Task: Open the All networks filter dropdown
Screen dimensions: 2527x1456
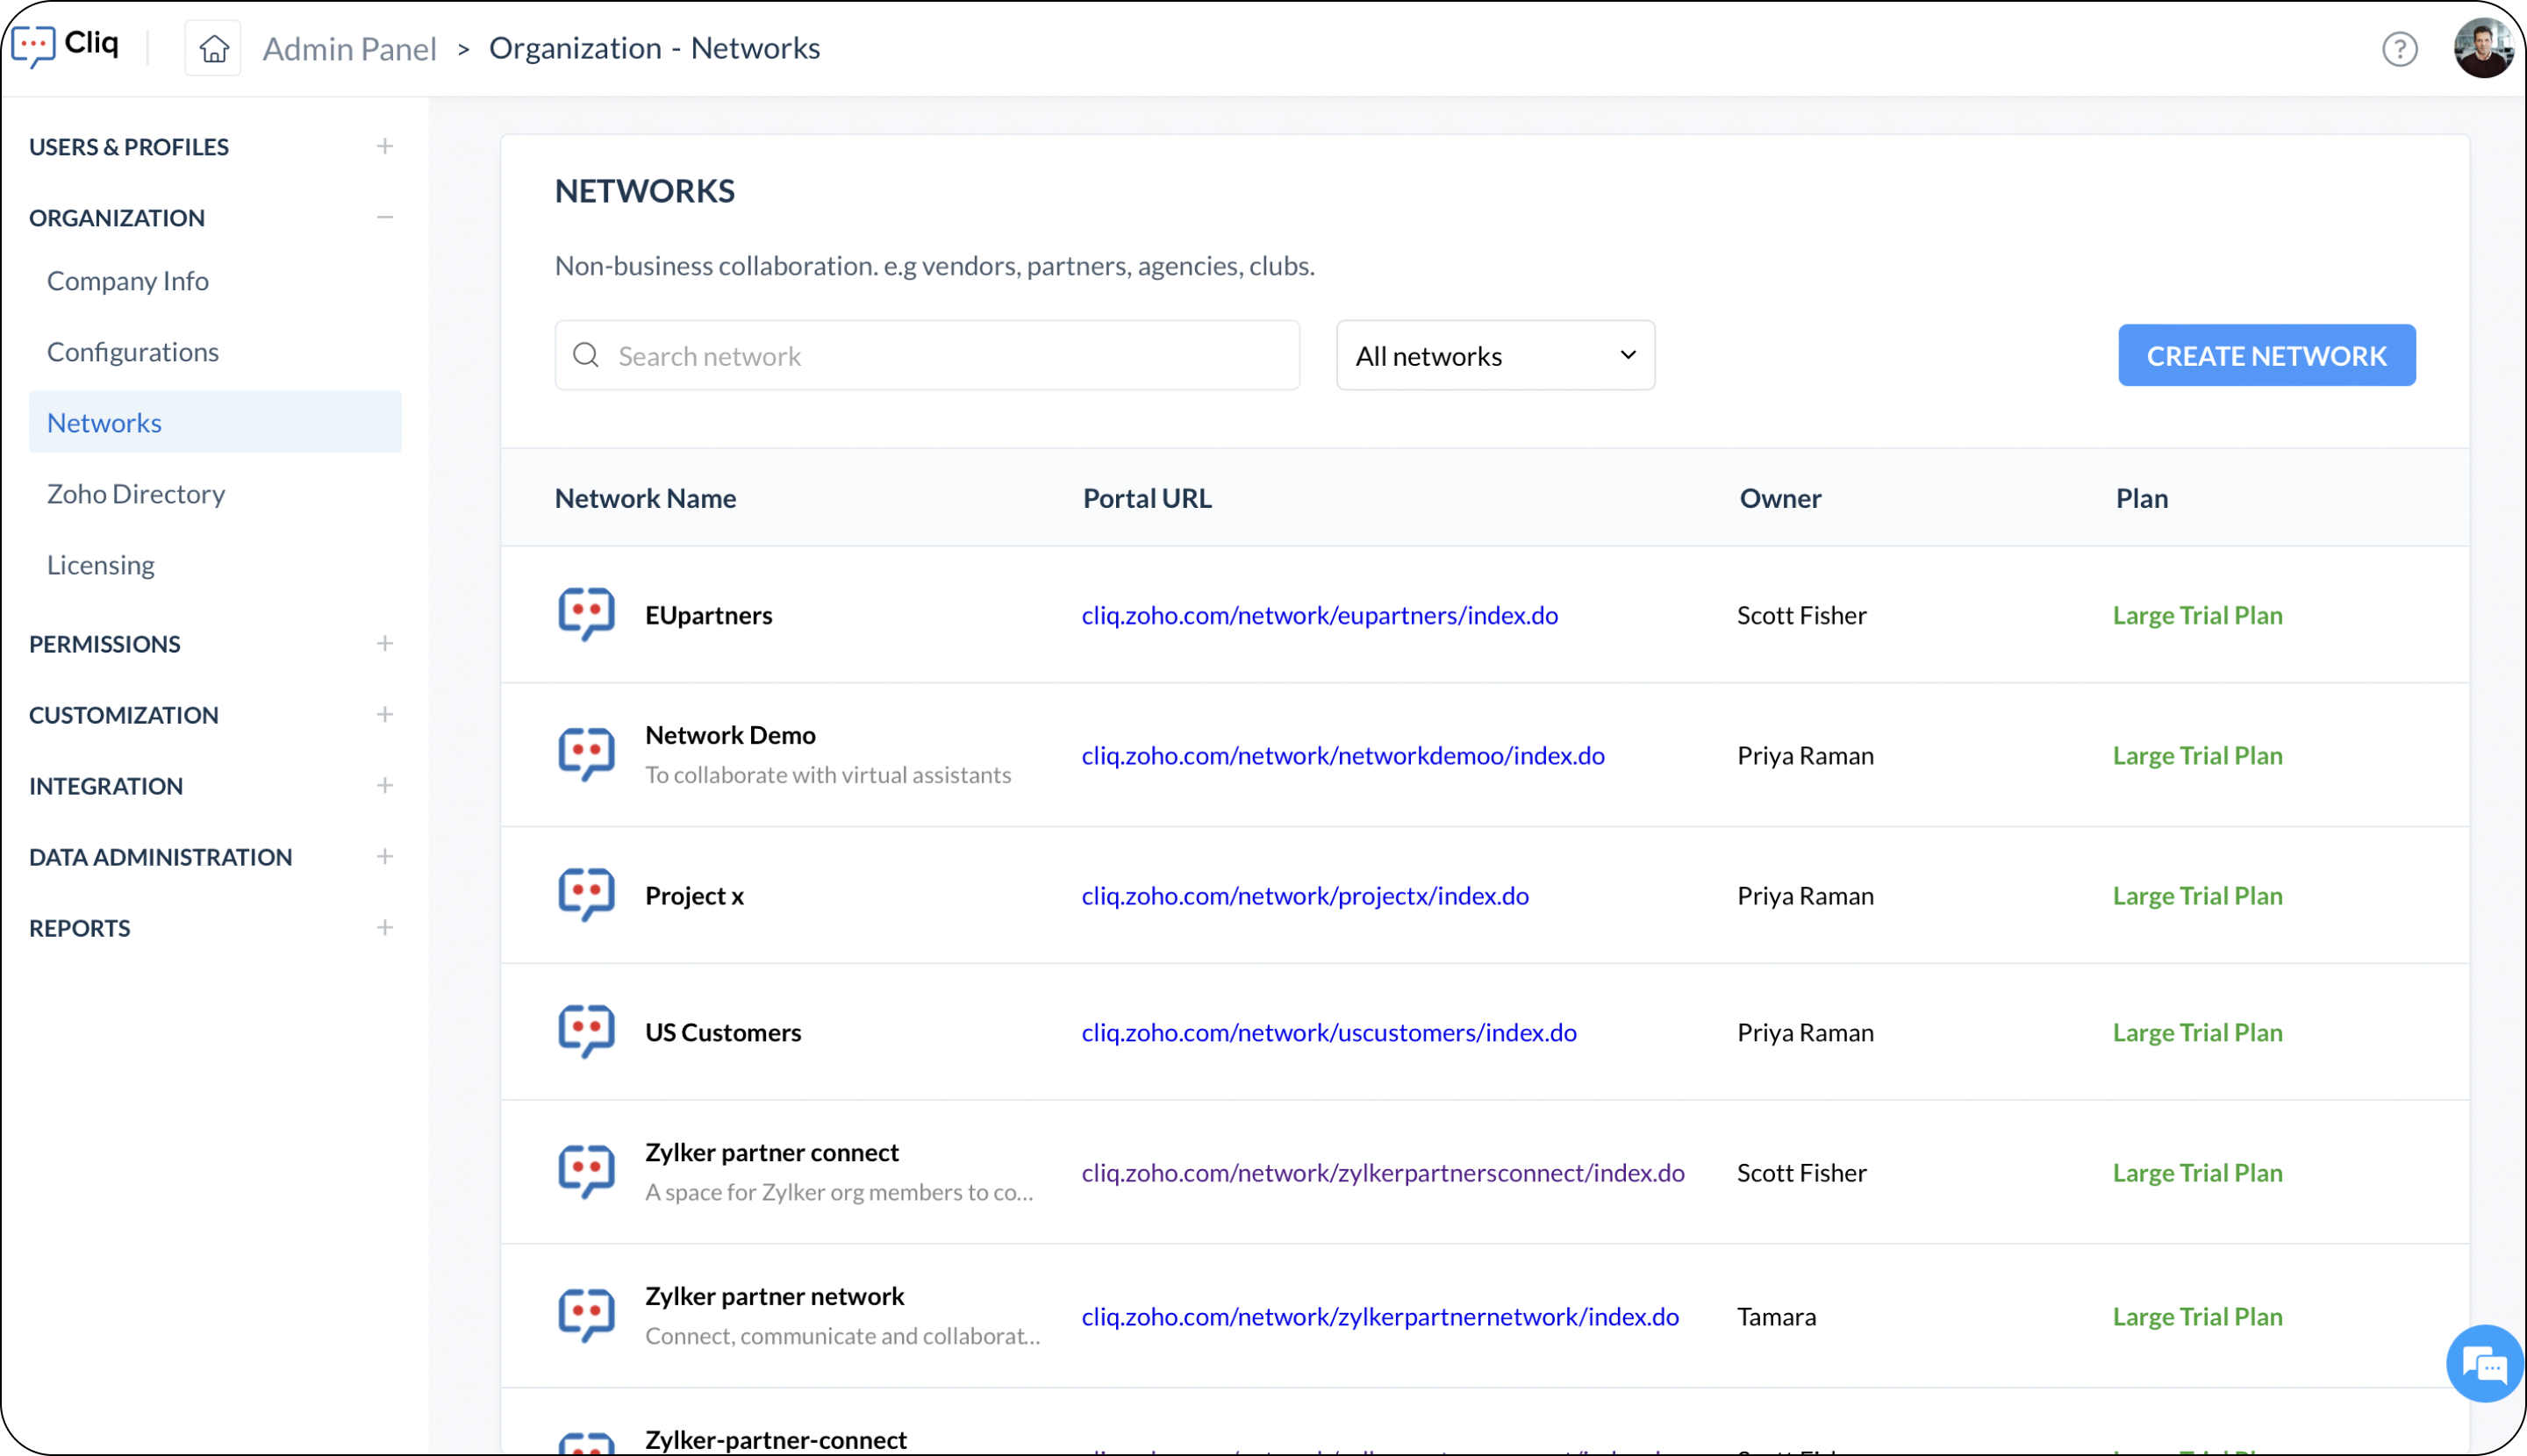Action: pyautogui.click(x=1494, y=355)
